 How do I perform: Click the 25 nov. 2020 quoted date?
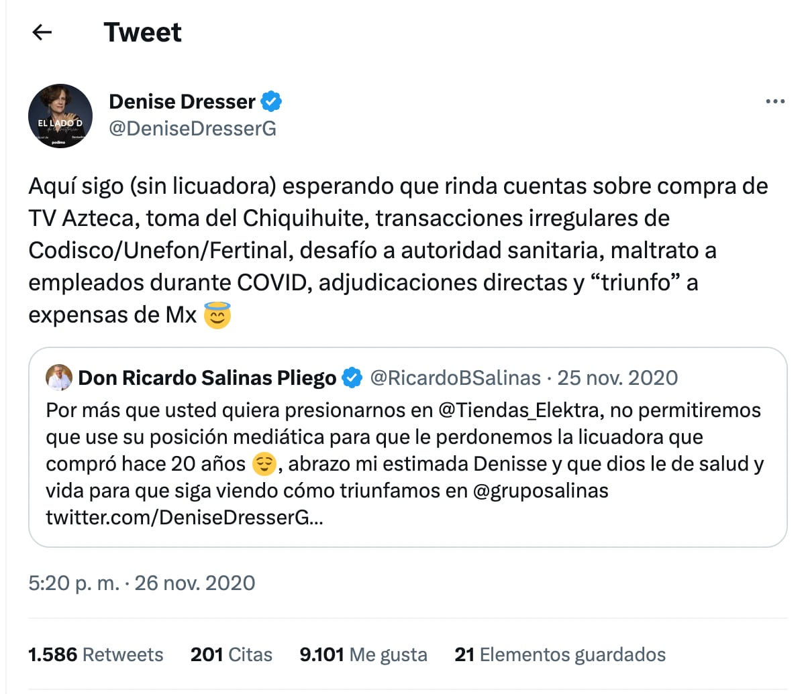click(617, 378)
